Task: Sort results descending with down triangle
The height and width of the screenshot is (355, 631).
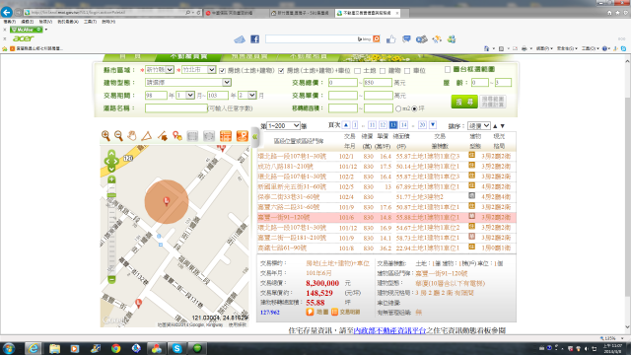Action: (x=503, y=126)
